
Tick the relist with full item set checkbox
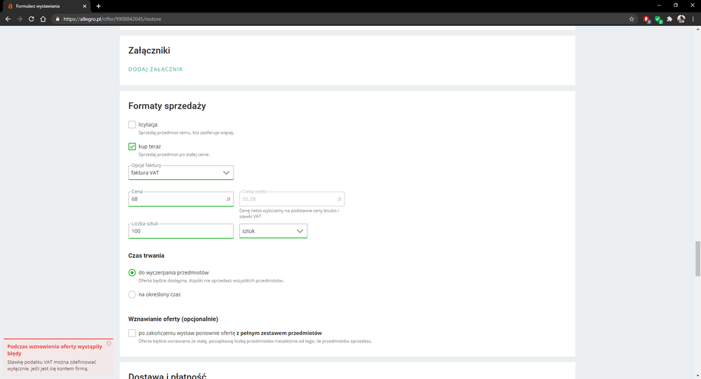pos(132,333)
